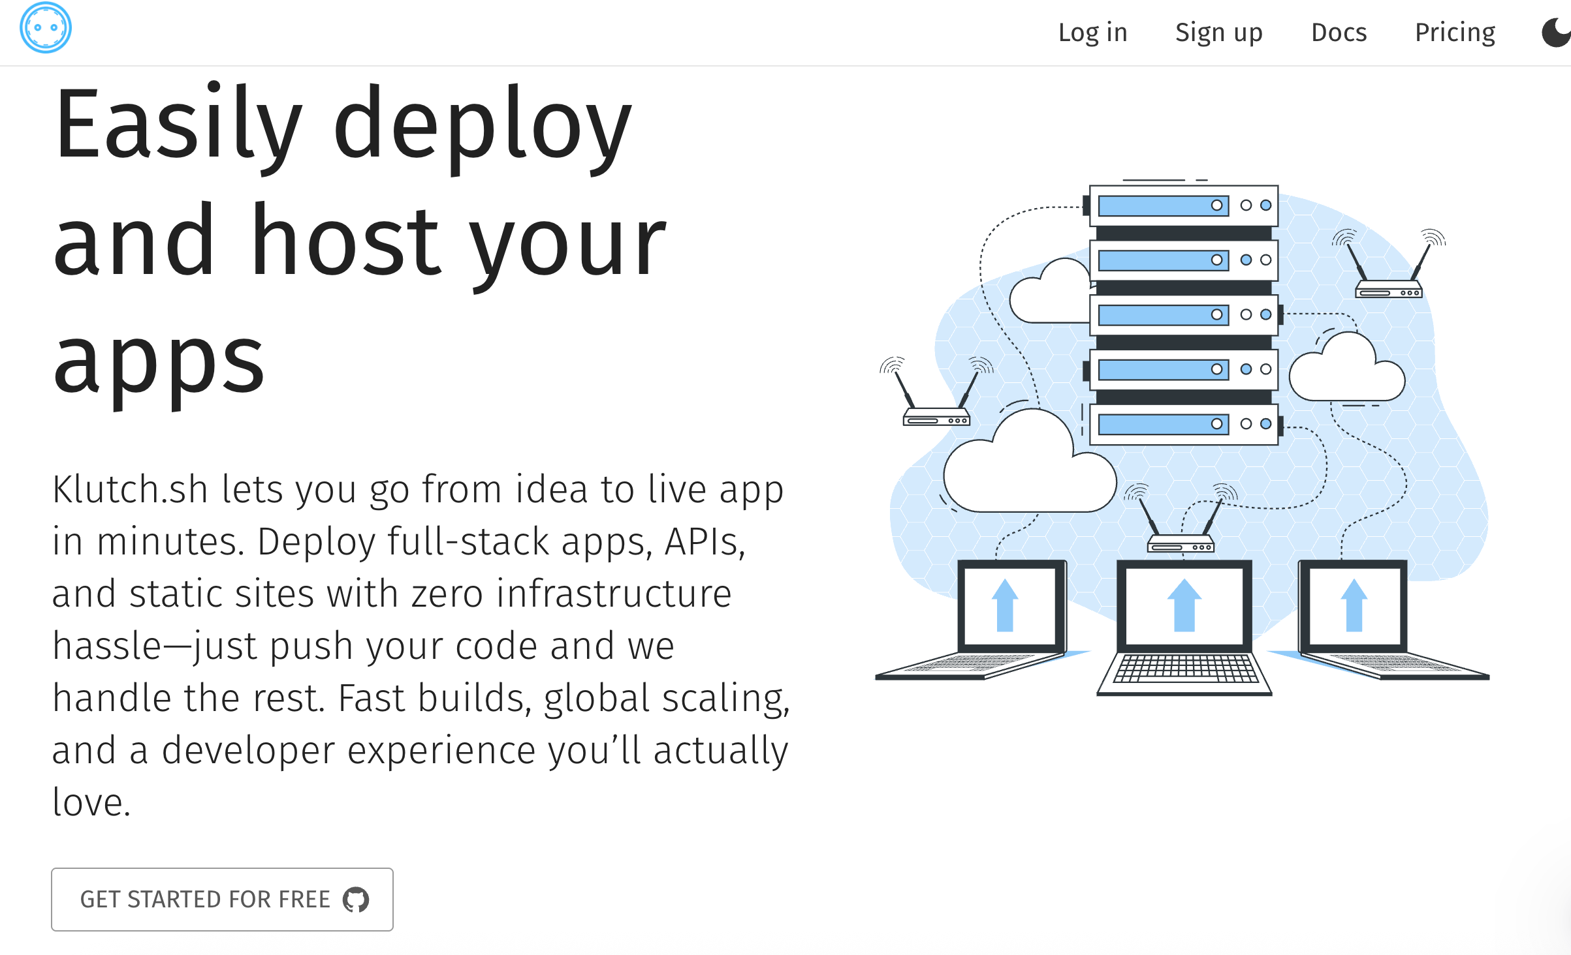Screen dimensions: 1571x955
Task: Click the Klutch.sh description paragraph text
Action: tap(418, 646)
